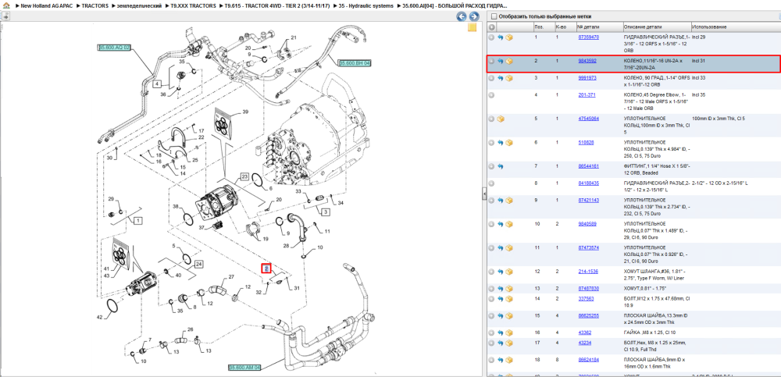Click boxed callout 1 in the diagram
The width and height of the screenshot is (781, 377).
coord(138,219)
